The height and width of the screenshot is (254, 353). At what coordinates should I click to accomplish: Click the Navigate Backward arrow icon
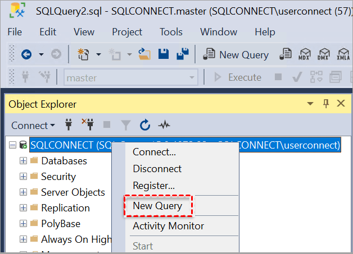26,54
